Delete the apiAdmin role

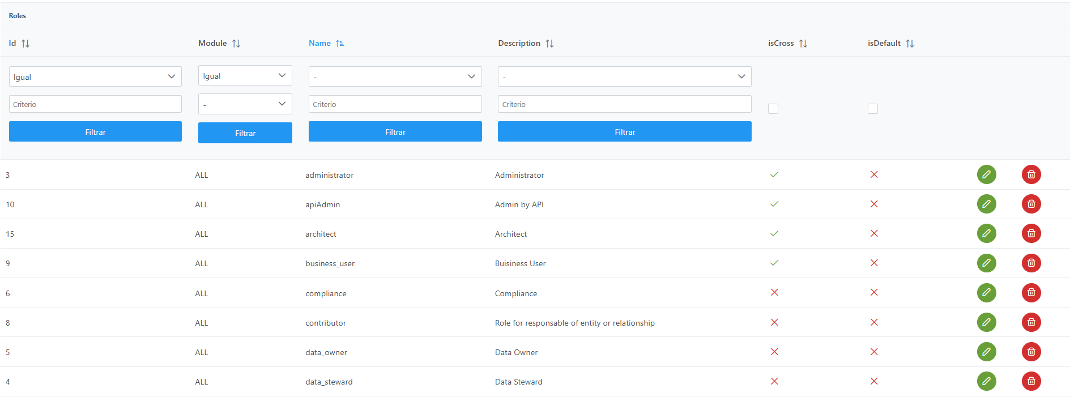click(1031, 204)
